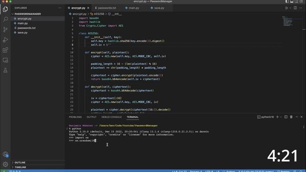Screen dimensions: 306x172
Task: Maximize the panel with caret icon
Action: click(296, 117)
